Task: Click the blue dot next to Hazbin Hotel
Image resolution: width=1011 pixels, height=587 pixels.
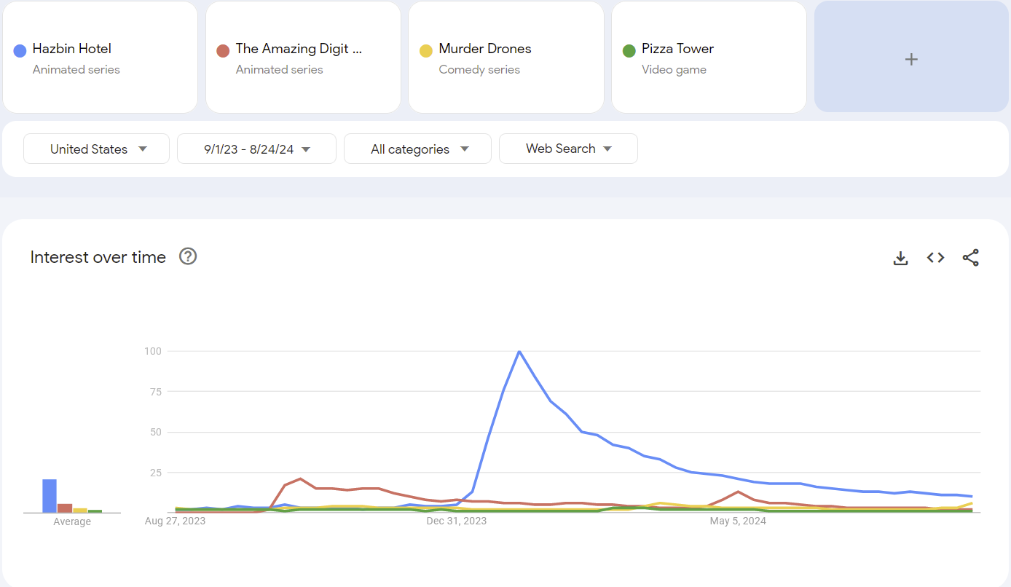Action: click(20, 50)
